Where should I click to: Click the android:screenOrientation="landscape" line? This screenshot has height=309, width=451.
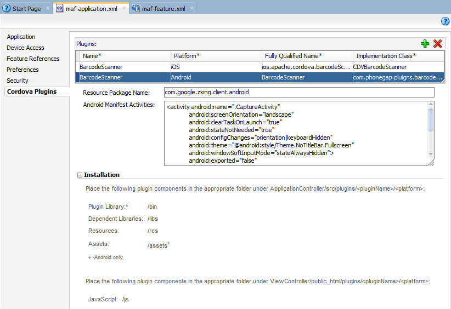(241, 115)
